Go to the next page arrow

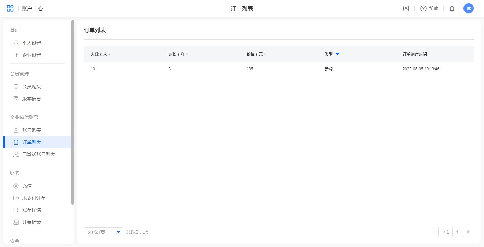(468, 232)
